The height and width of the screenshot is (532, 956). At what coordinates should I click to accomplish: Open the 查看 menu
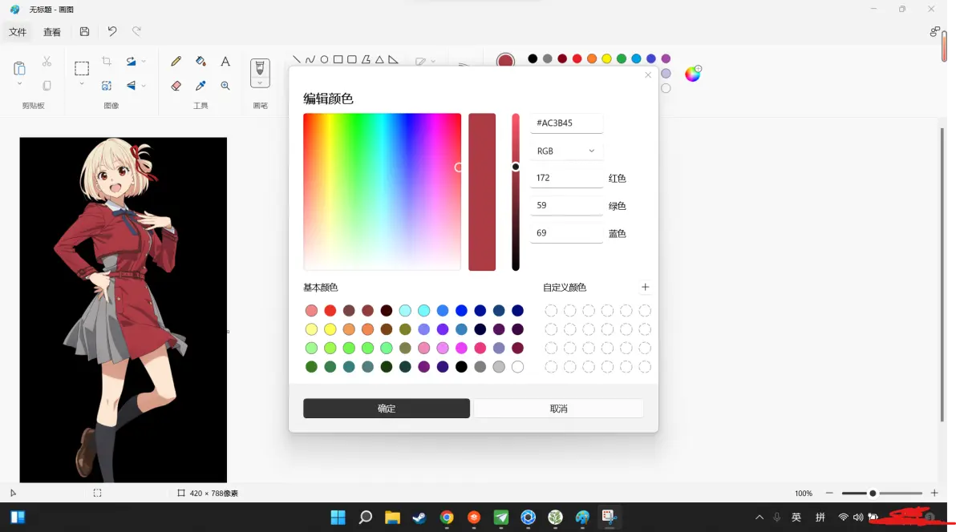(x=52, y=32)
